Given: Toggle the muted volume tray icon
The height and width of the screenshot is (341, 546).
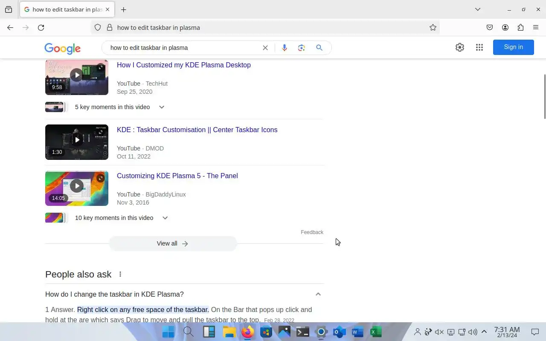Looking at the screenshot, I should [x=439, y=332].
